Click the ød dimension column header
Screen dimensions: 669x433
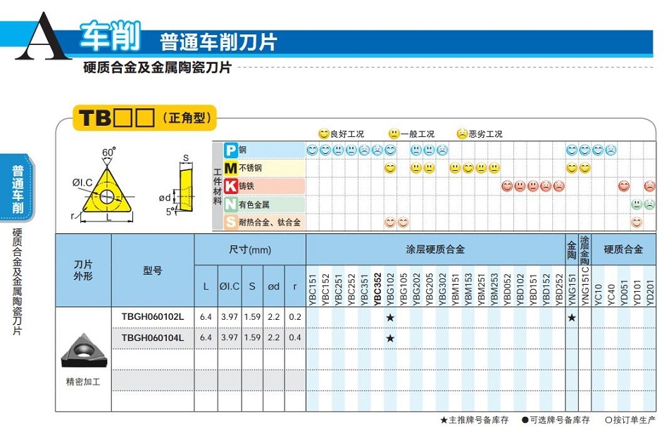click(x=273, y=287)
